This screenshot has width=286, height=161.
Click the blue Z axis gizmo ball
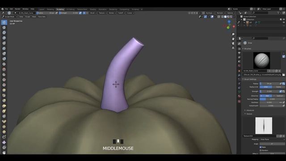point(229,22)
